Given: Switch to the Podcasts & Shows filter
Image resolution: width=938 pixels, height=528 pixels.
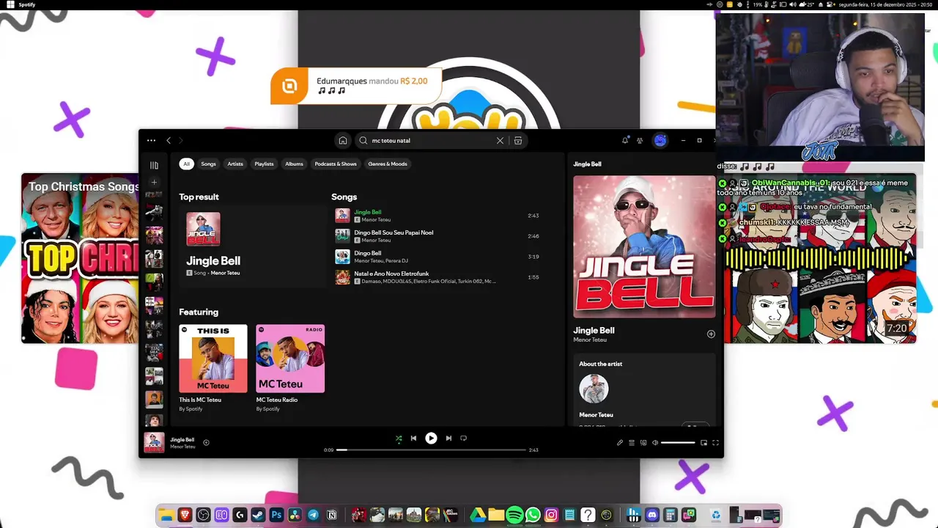Looking at the screenshot, I should click(x=336, y=164).
